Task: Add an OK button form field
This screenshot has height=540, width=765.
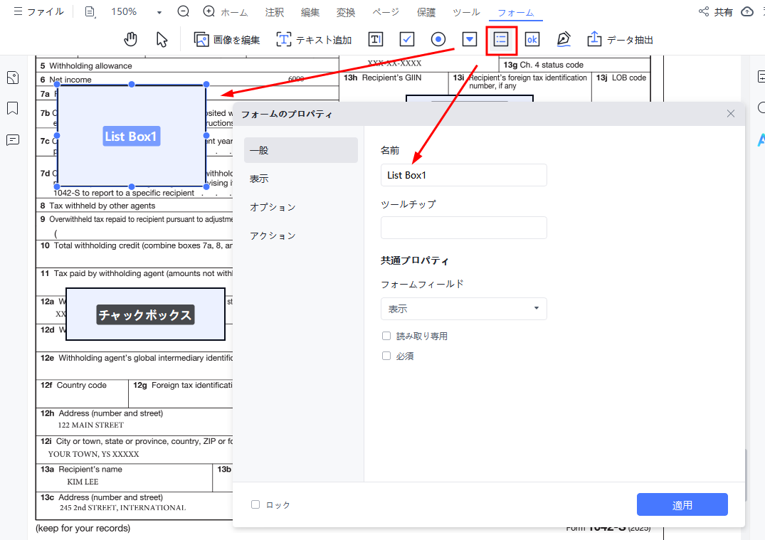Action: 532,39
